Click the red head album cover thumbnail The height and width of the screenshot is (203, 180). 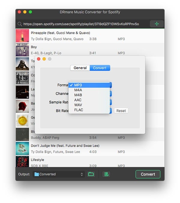(22, 106)
